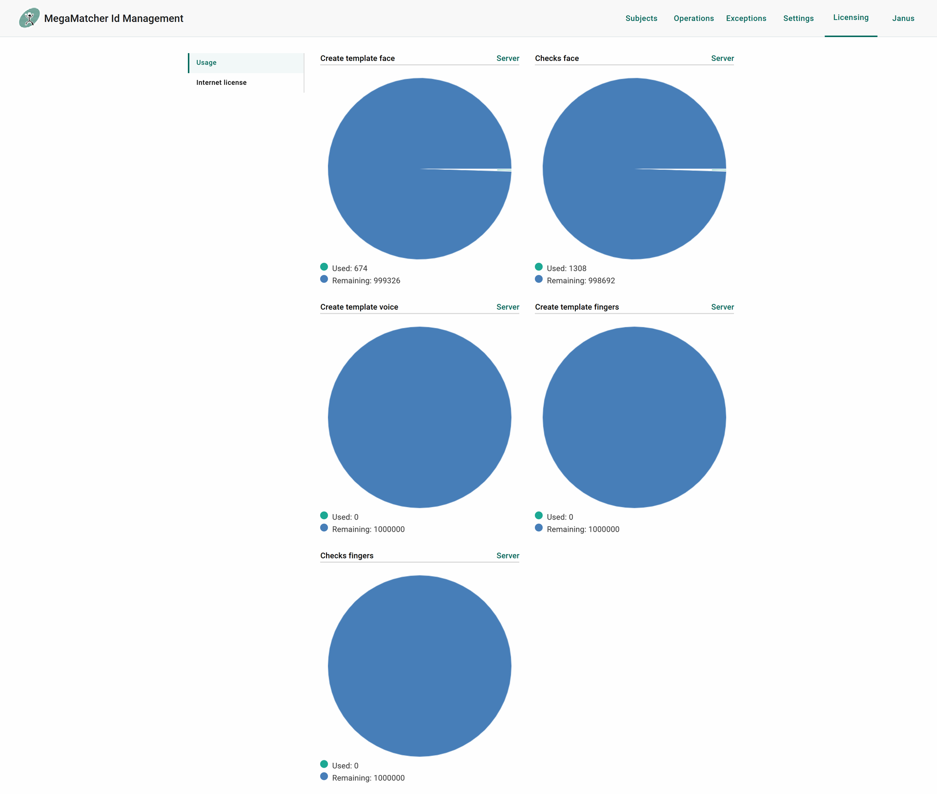Switch to Internet license in the sidebar
Viewport: 937px width, 794px height.
[246, 83]
